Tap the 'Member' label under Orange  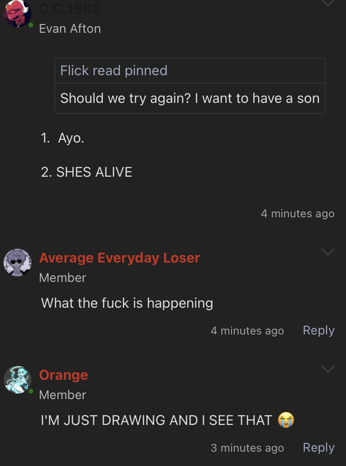(63, 395)
